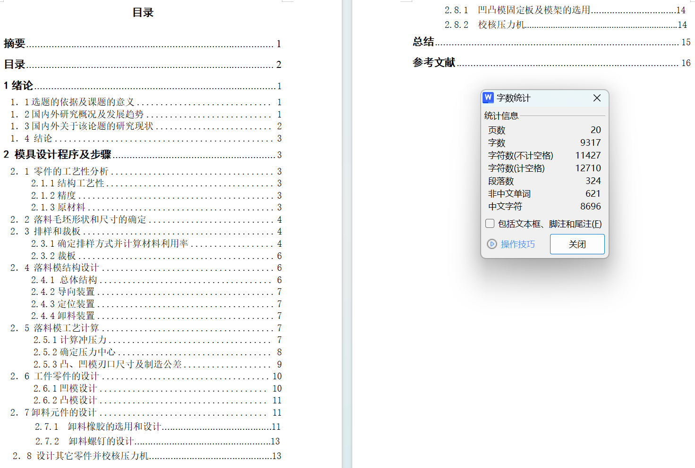Click the 1.4 结论 entry
The image size is (695, 468).
coord(146,138)
